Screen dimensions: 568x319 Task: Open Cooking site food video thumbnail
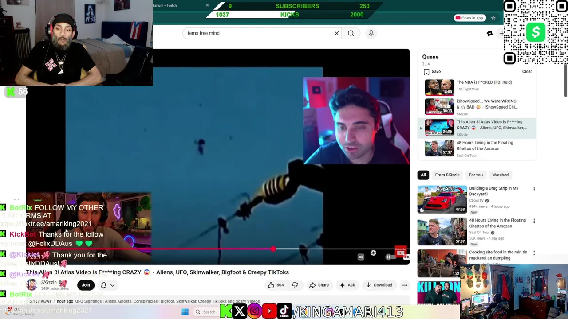pos(442,263)
